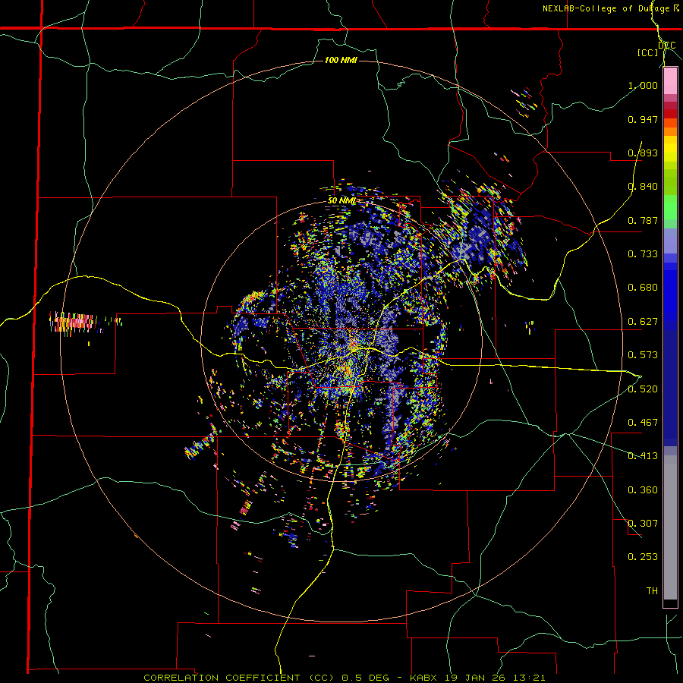Click the 100 NMI range ring label
Screen dimensions: 683x683
[341, 60]
